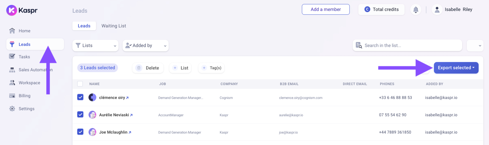Delete the selected leads

coord(148,68)
